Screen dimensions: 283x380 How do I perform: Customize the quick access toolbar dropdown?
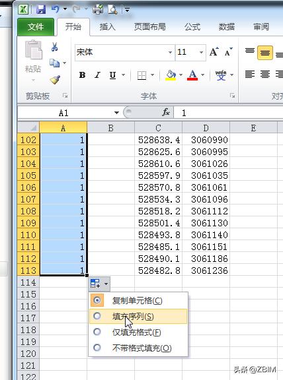[x=128, y=10]
